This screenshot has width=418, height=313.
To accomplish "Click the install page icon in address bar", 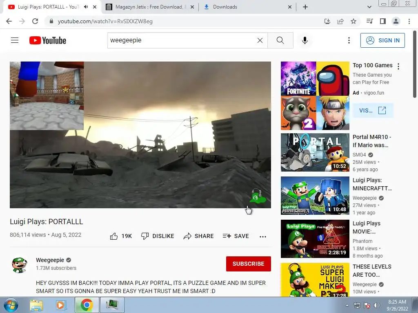I will pyautogui.click(x=327, y=21).
